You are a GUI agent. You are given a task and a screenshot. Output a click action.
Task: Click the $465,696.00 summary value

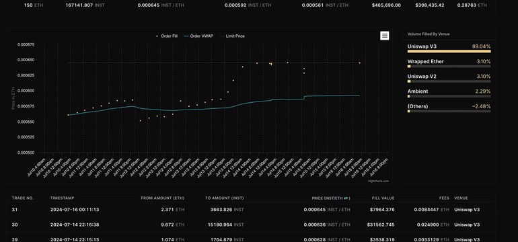click(x=386, y=5)
